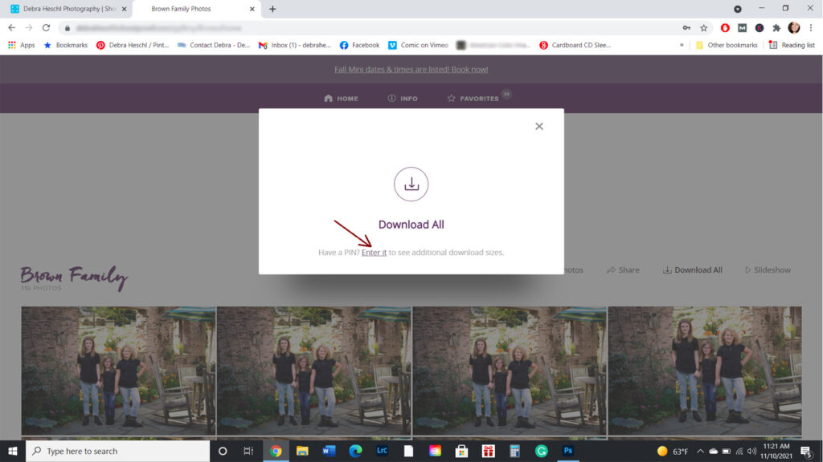This screenshot has height=462, width=823.
Task: Open second Brown Family photo thumbnail
Action: click(x=314, y=371)
